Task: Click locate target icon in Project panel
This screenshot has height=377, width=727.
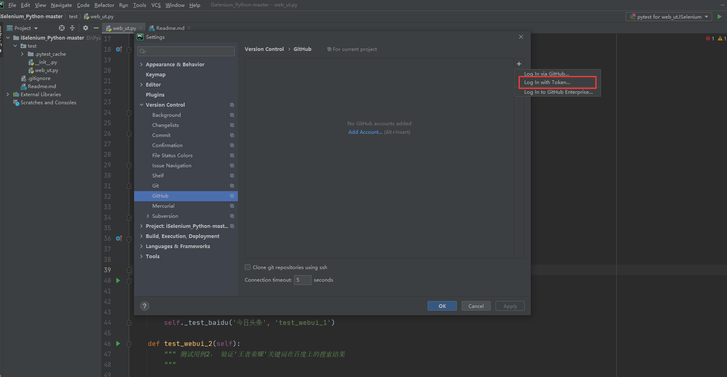Action: [x=62, y=28]
